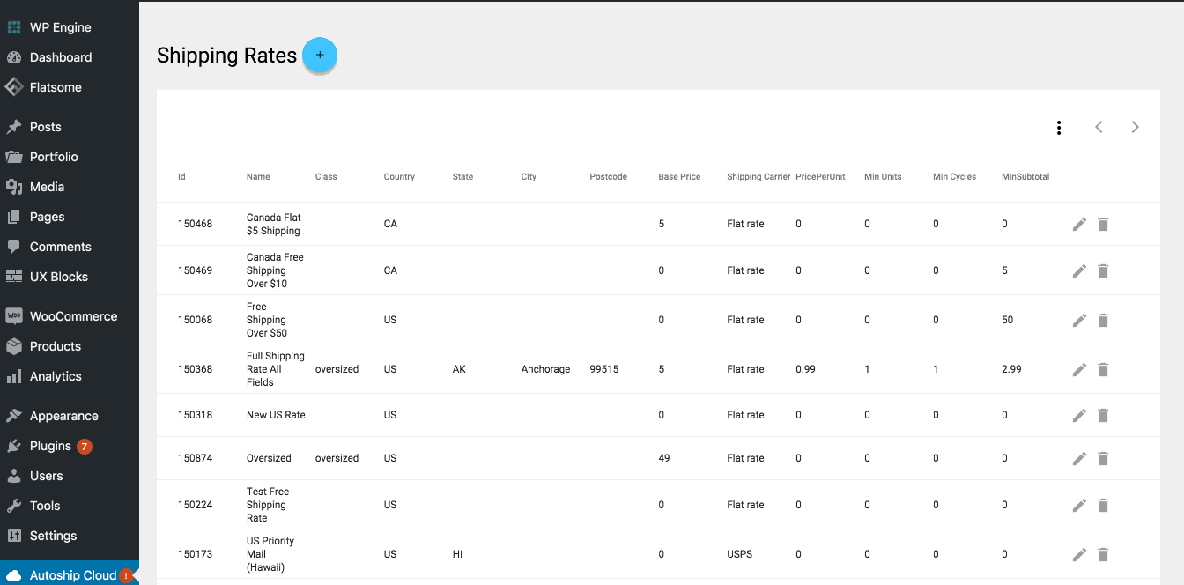1184x585 pixels.
Task: Delete the Test Free Shipping Rate
Action: point(1103,505)
